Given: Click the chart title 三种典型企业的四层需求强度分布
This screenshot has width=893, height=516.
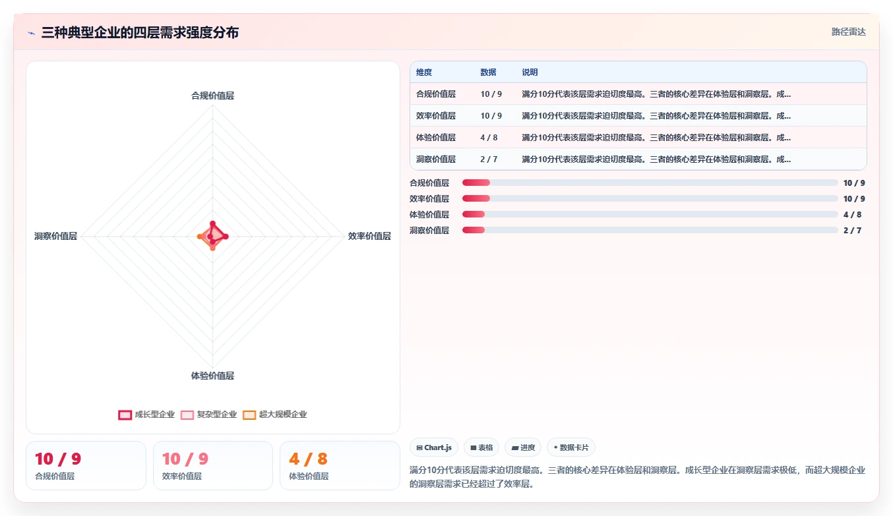Looking at the screenshot, I should point(140,32).
